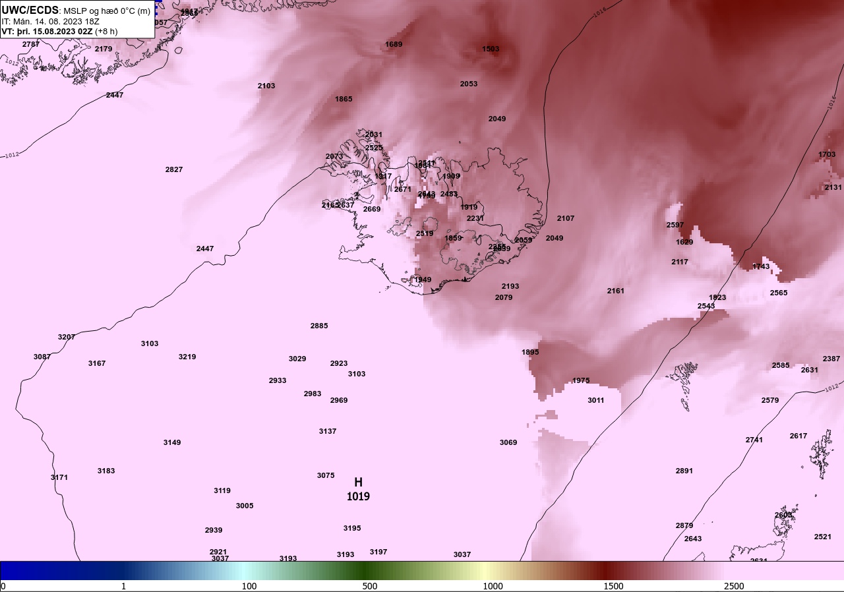Select the 1703 height value

[827, 154]
